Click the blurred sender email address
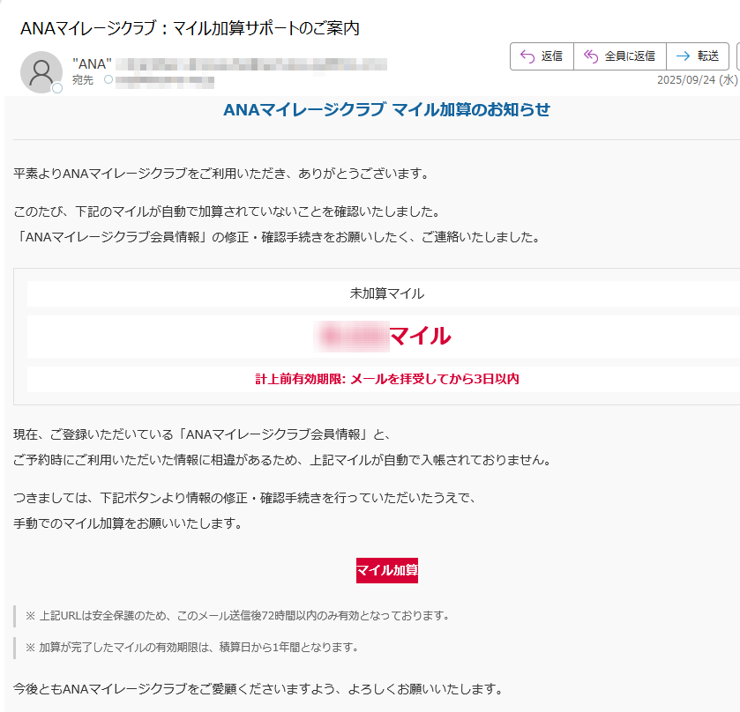The height and width of the screenshot is (712, 740). (251, 63)
